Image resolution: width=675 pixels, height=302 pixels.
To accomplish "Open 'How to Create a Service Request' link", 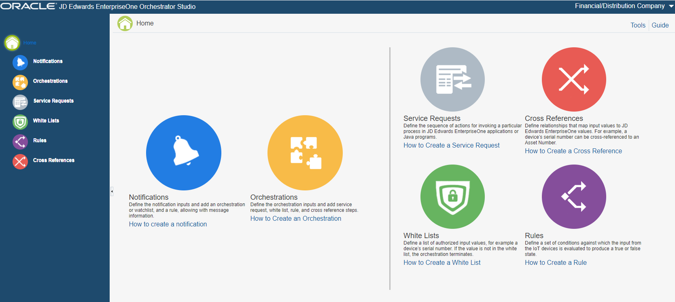I will (451, 145).
